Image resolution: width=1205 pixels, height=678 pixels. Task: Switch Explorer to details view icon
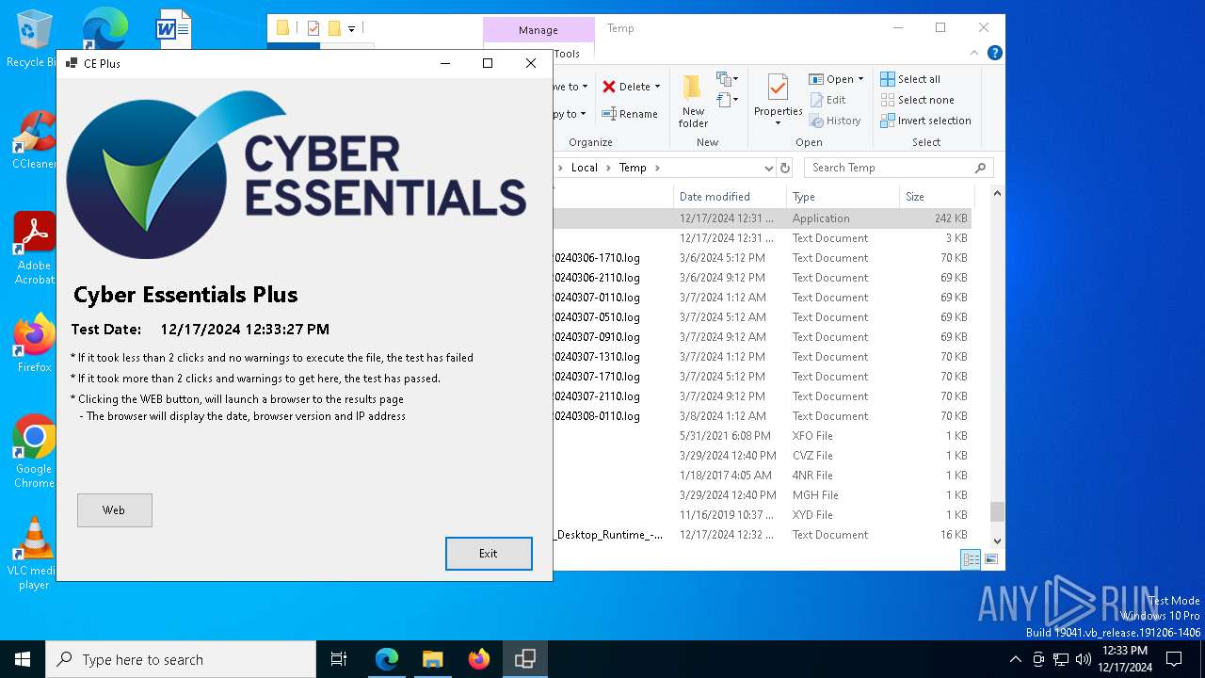pos(971,559)
